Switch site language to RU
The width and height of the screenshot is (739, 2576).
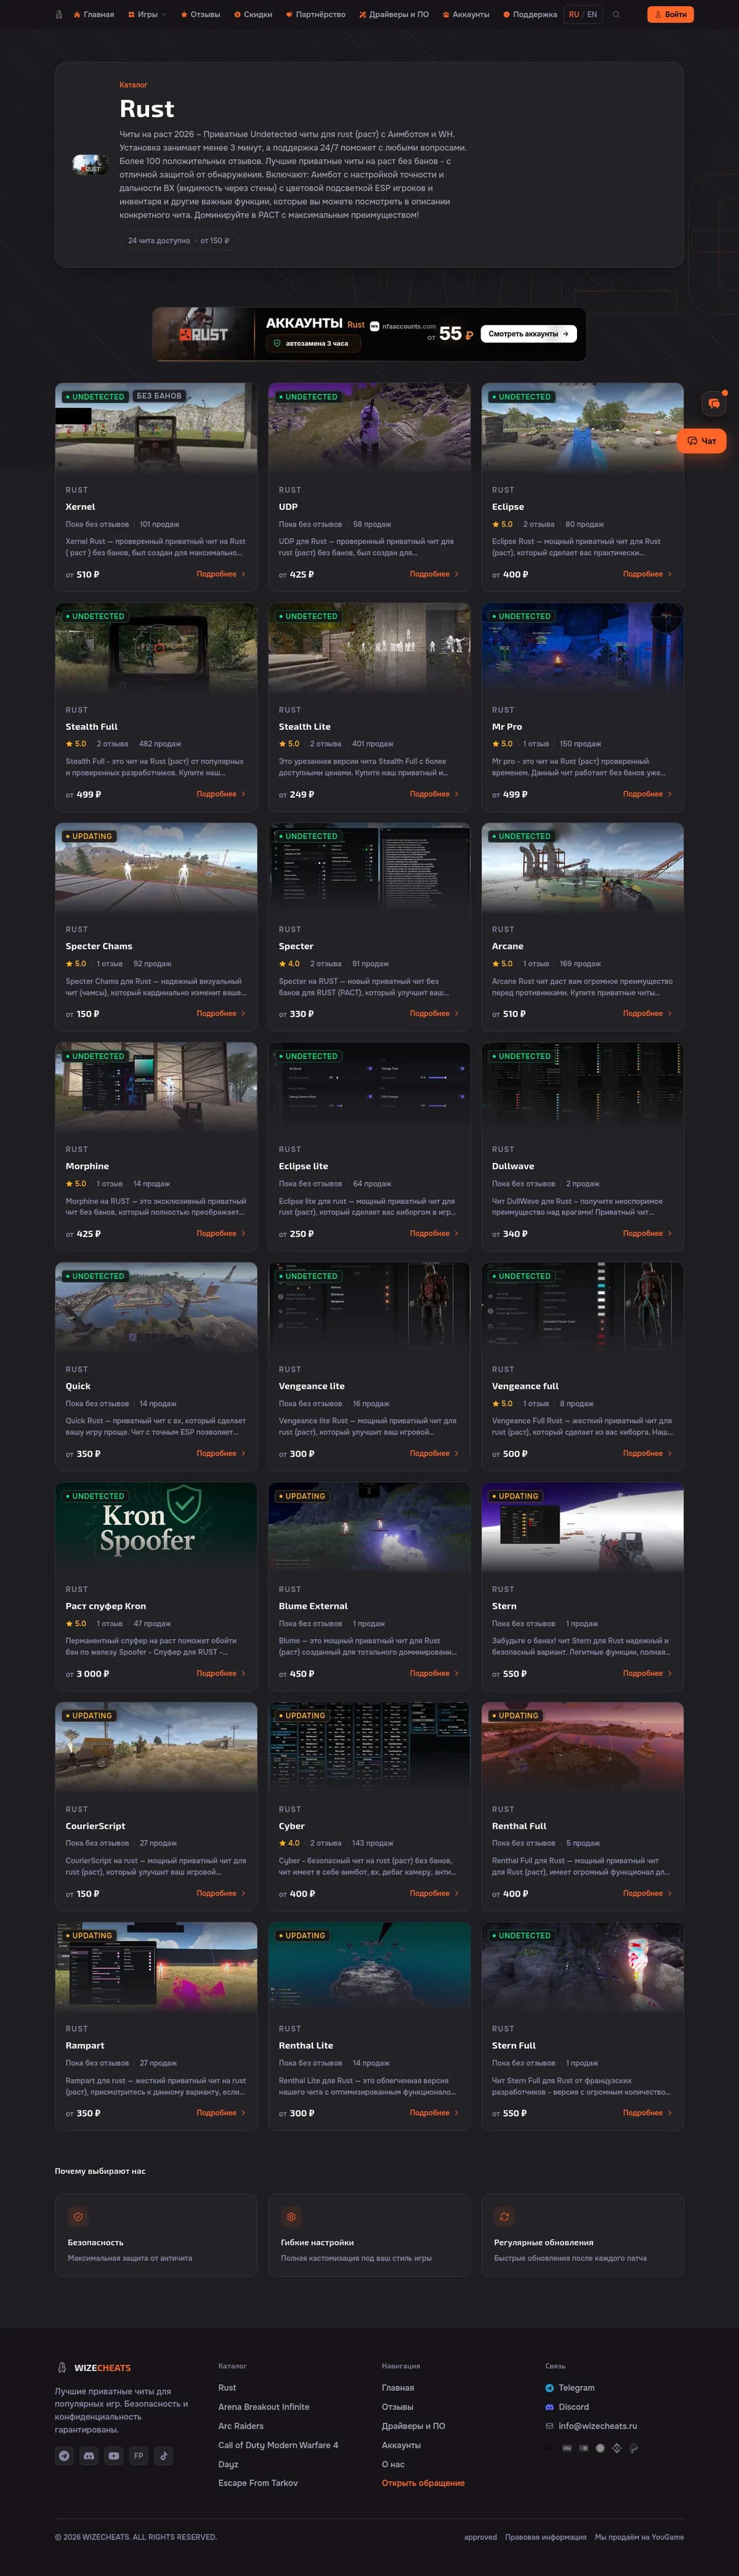574,15
